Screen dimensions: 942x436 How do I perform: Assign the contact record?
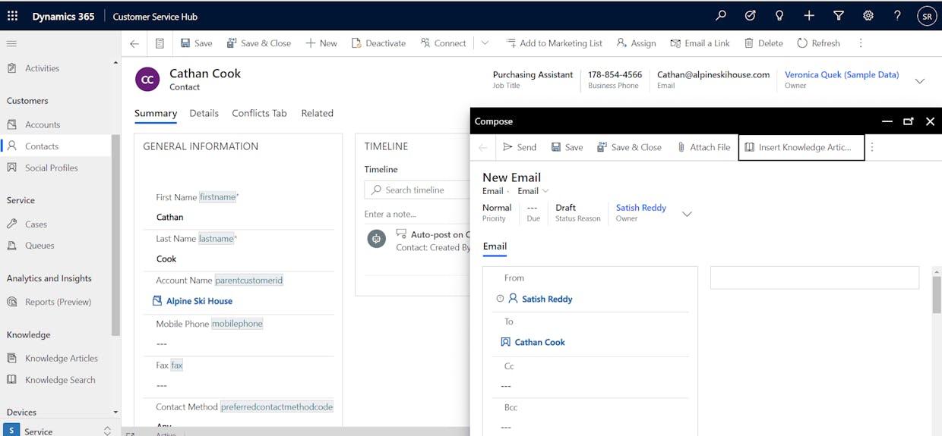click(x=636, y=43)
